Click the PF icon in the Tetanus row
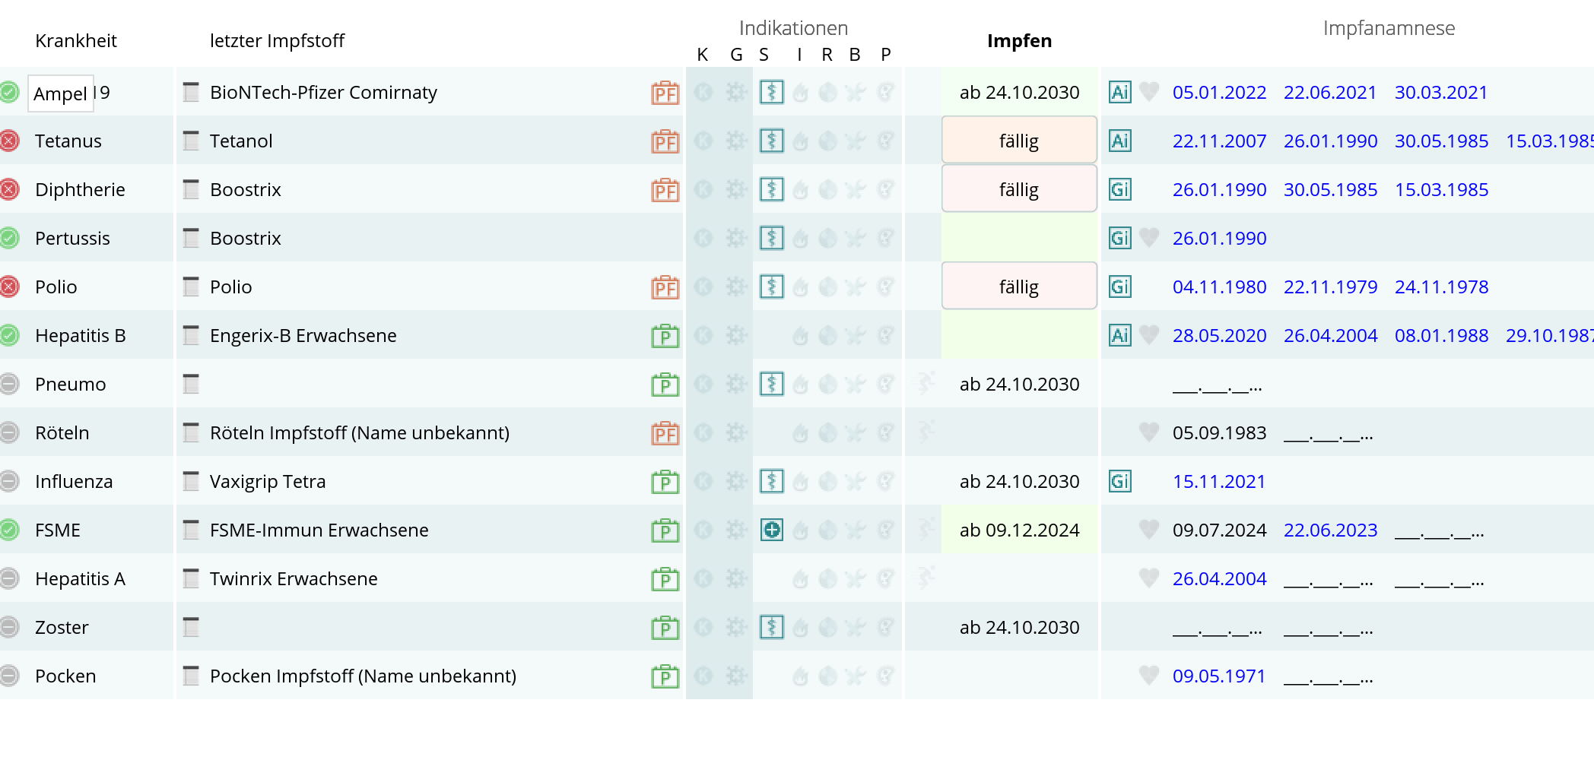The height and width of the screenshot is (760, 1594). coord(665,141)
